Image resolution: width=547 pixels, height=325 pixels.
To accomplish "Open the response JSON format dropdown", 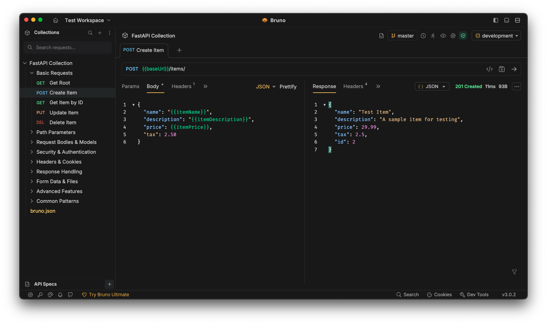I will pos(432,87).
